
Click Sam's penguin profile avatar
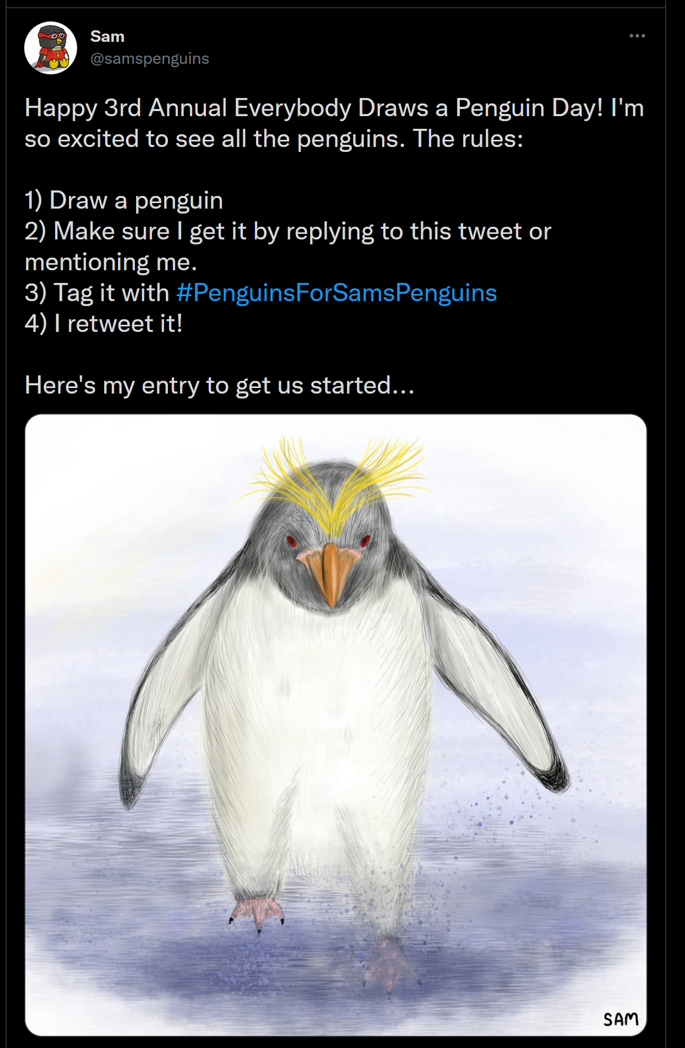pos(51,48)
